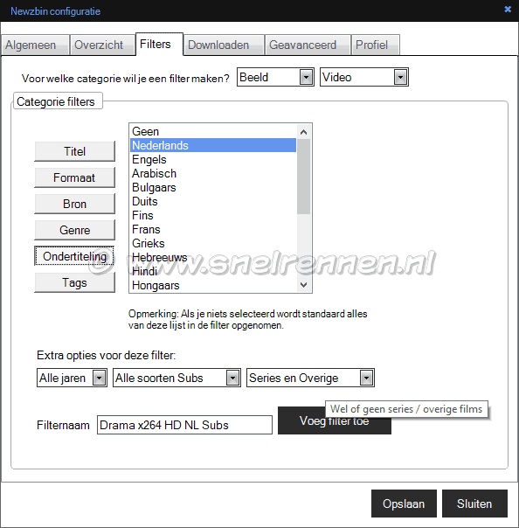The height and width of the screenshot is (528, 519).
Task: Click the Opslaan button
Action: click(x=404, y=504)
